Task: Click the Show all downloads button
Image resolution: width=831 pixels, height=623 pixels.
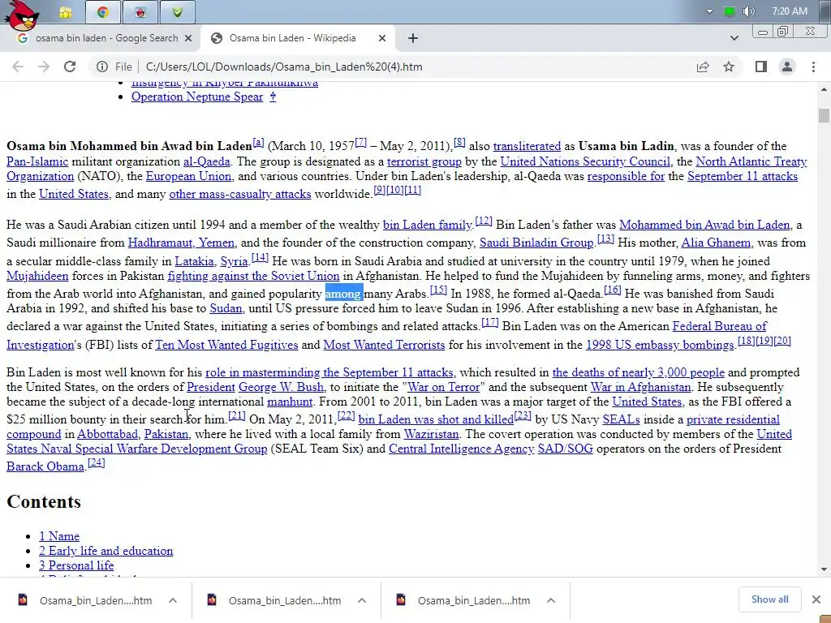Action: pos(769,599)
